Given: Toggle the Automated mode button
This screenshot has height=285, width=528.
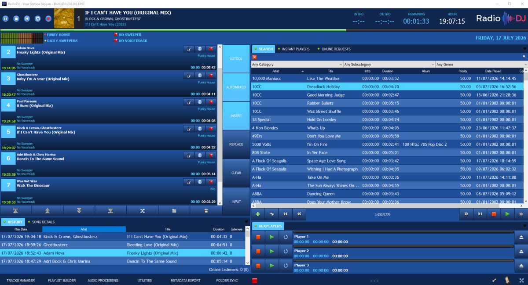Looking at the screenshot, I should point(236,87).
